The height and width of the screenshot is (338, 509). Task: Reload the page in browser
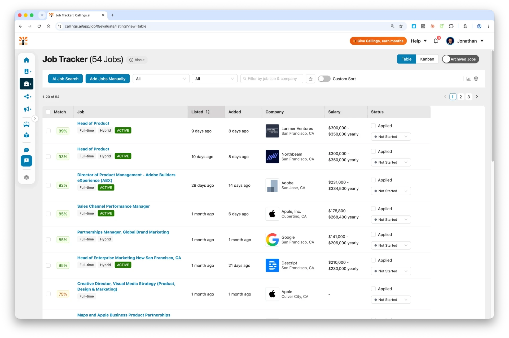coord(39,26)
